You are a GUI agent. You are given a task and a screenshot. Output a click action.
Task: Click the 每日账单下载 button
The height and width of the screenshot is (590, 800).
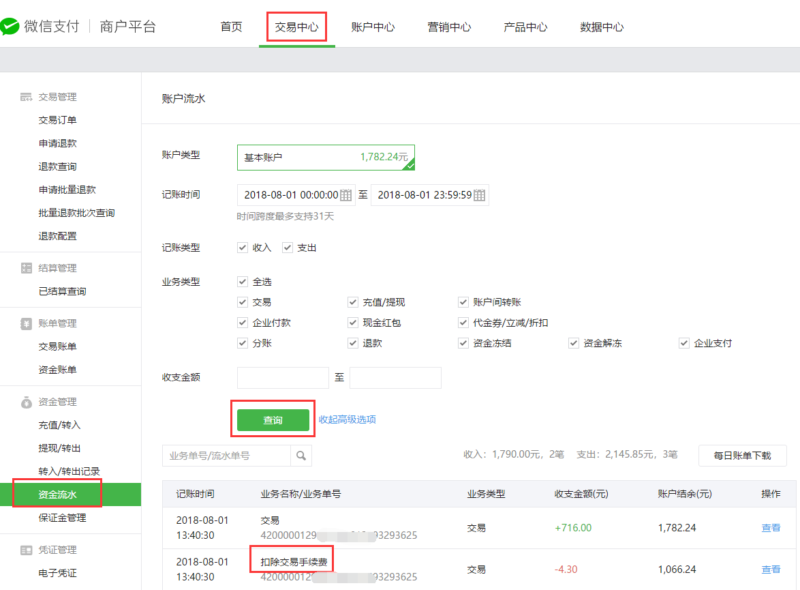pyautogui.click(x=742, y=455)
